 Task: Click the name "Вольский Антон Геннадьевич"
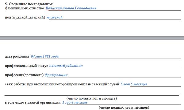tap(71, 8)
